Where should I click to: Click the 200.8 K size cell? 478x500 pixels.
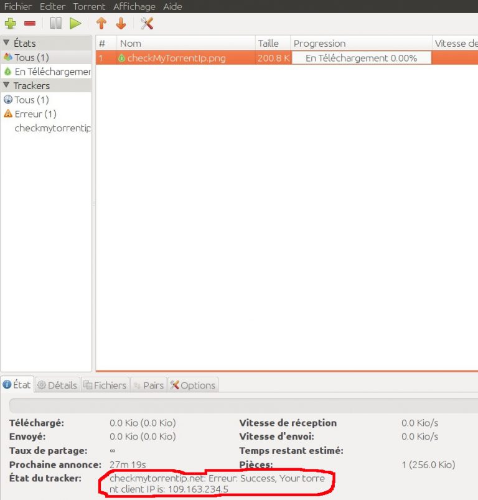coord(273,58)
